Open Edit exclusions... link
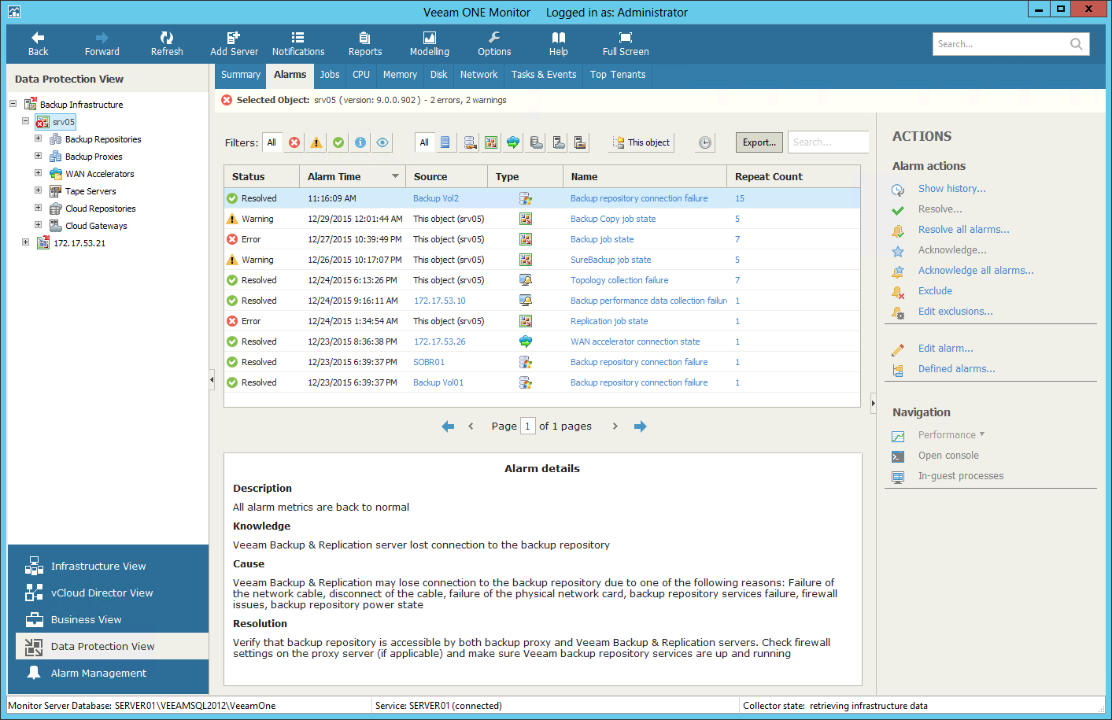This screenshot has width=1112, height=720. (x=955, y=312)
